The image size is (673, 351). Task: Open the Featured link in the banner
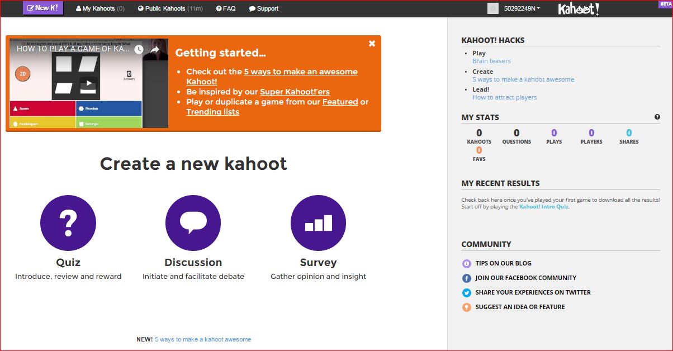(340, 102)
